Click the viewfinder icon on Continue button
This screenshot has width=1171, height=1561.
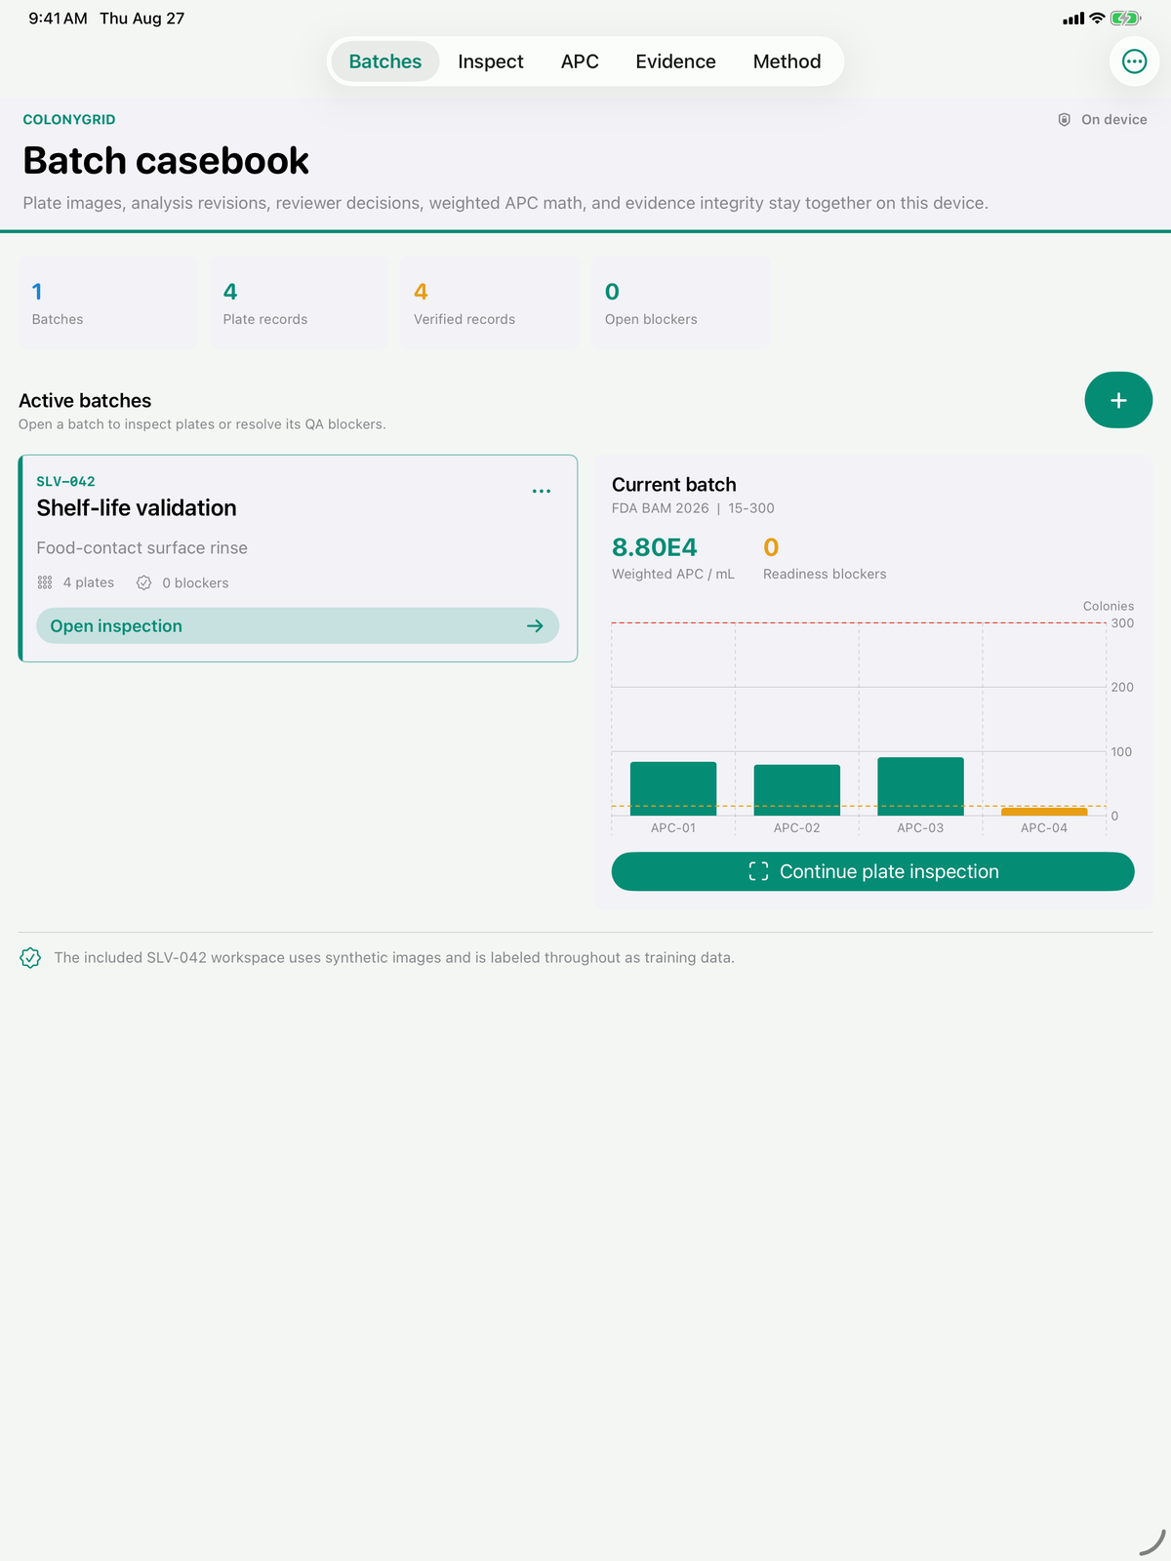[x=758, y=871]
